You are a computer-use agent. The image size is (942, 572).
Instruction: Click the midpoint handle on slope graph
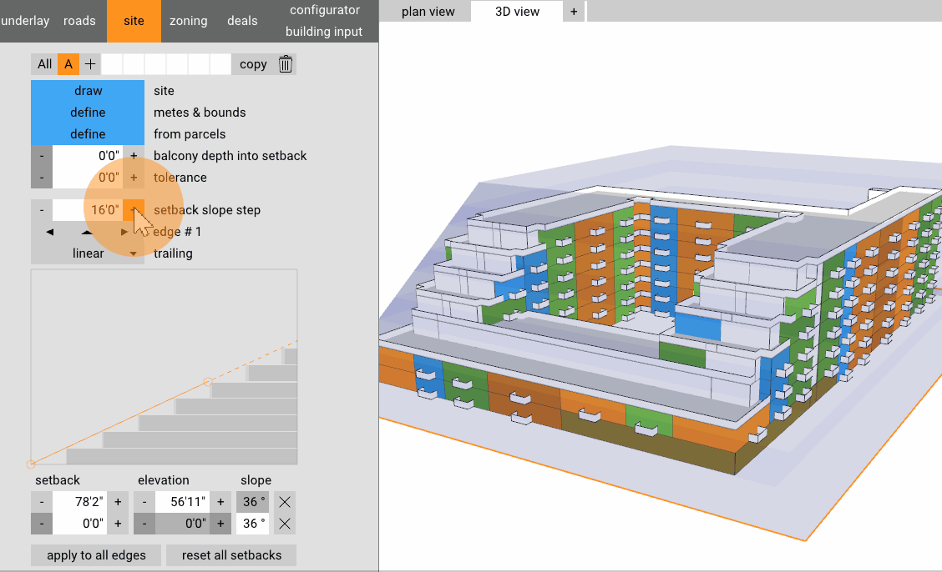[x=208, y=382]
